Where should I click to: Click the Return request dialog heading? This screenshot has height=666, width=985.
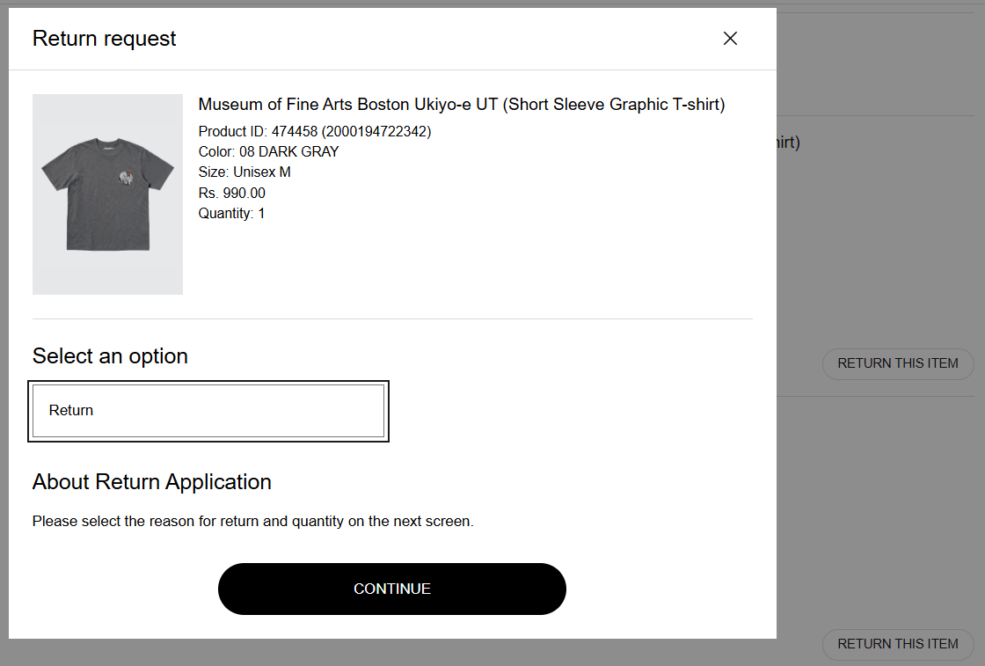[x=105, y=39]
